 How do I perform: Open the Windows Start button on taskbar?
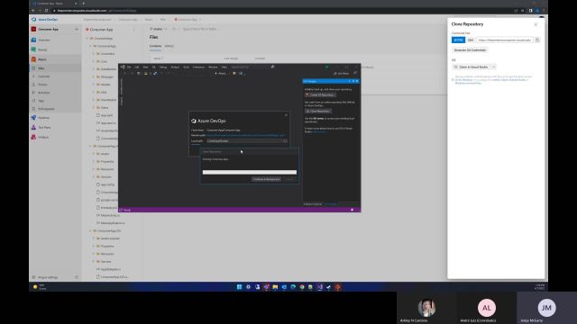(239, 287)
